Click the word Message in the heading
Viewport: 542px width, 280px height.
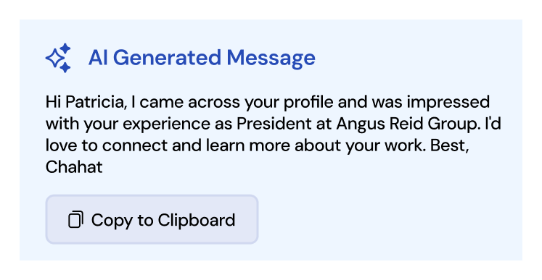click(271, 59)
